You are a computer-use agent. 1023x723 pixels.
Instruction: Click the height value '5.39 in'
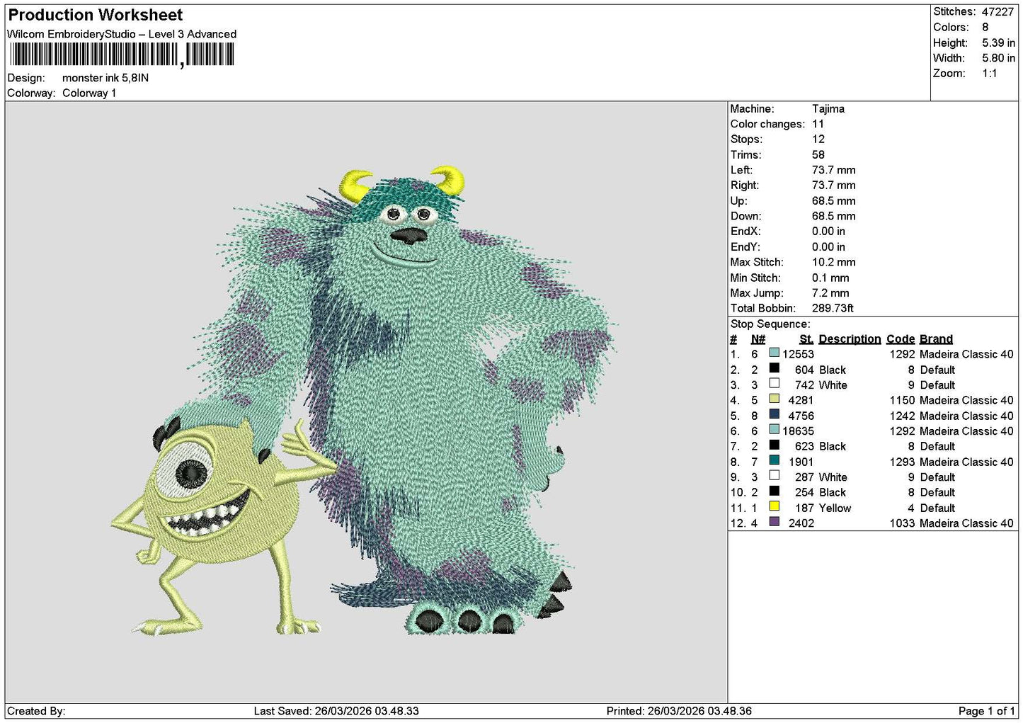click(x=998, y=42)
